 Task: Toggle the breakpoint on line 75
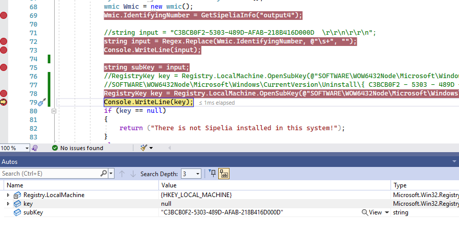tap(4, 67)
